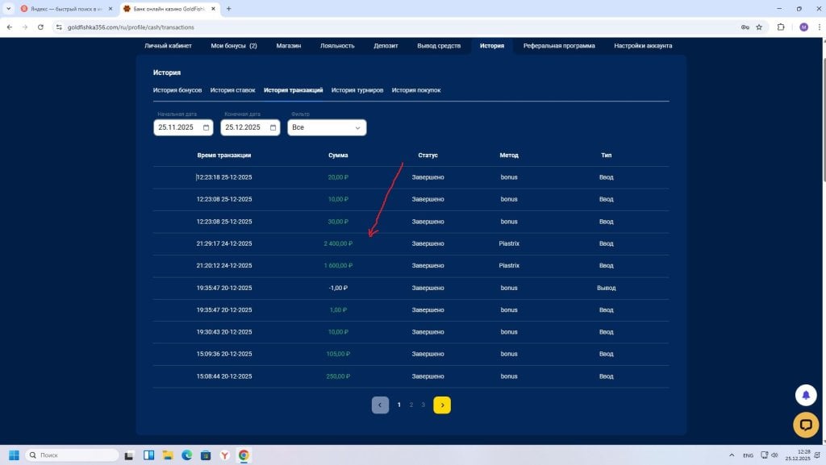Open a new browser tab with plus
This screenshot has width=826, height=465.
pyautogui.click(x=228, y=8)
